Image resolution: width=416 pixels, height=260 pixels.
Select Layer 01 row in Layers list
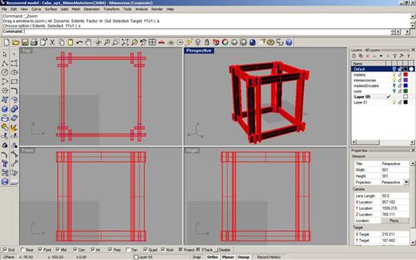click(382, 102)
